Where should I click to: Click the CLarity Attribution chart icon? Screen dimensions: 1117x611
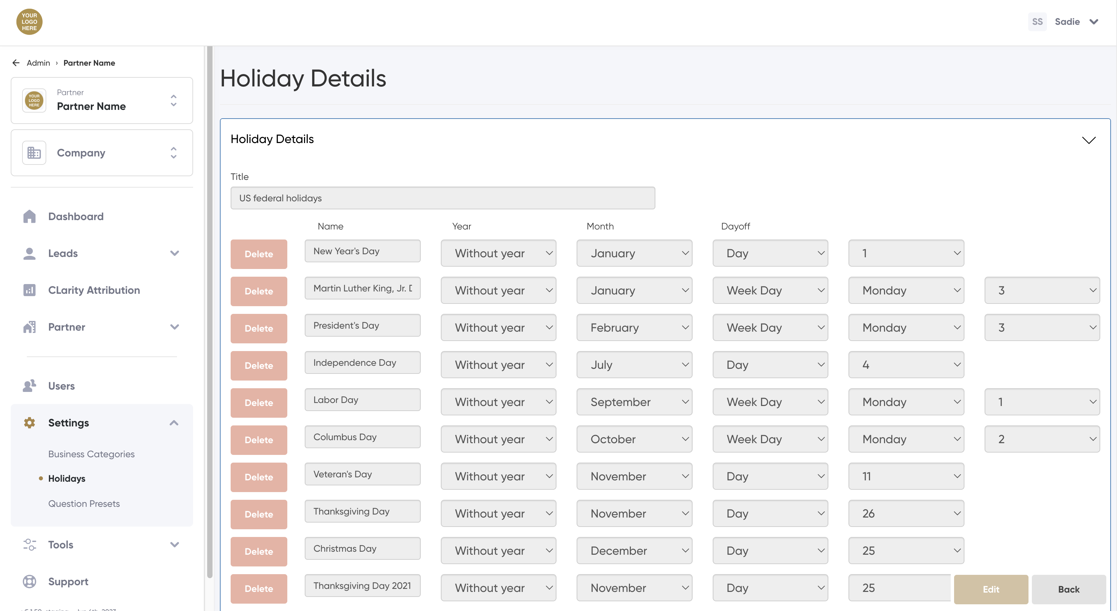pos(29,290)
